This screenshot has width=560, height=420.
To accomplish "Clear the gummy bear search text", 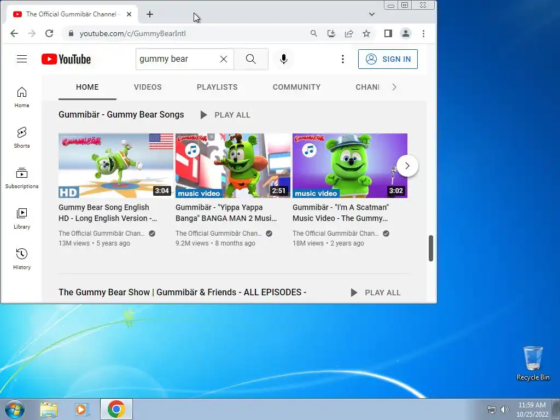I will coord(224,59).
